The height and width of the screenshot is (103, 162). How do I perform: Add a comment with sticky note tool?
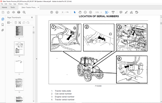tap(121, 12)
